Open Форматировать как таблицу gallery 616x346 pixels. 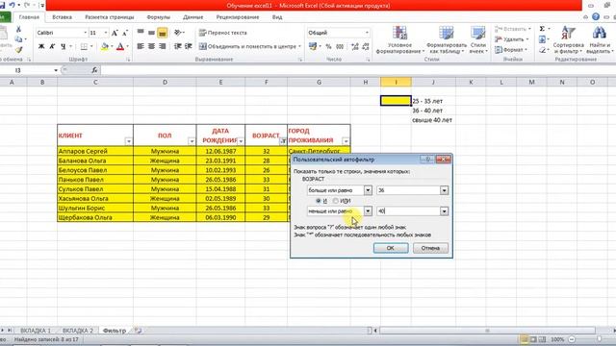[x=447, y=40]
